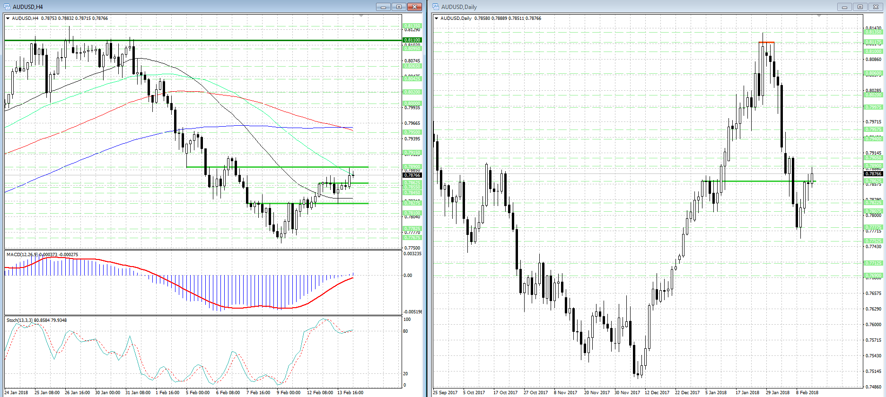
Task: Click the 9 Feb 00:00 time label
Action: pyautogui.click(x=289, y=393)
